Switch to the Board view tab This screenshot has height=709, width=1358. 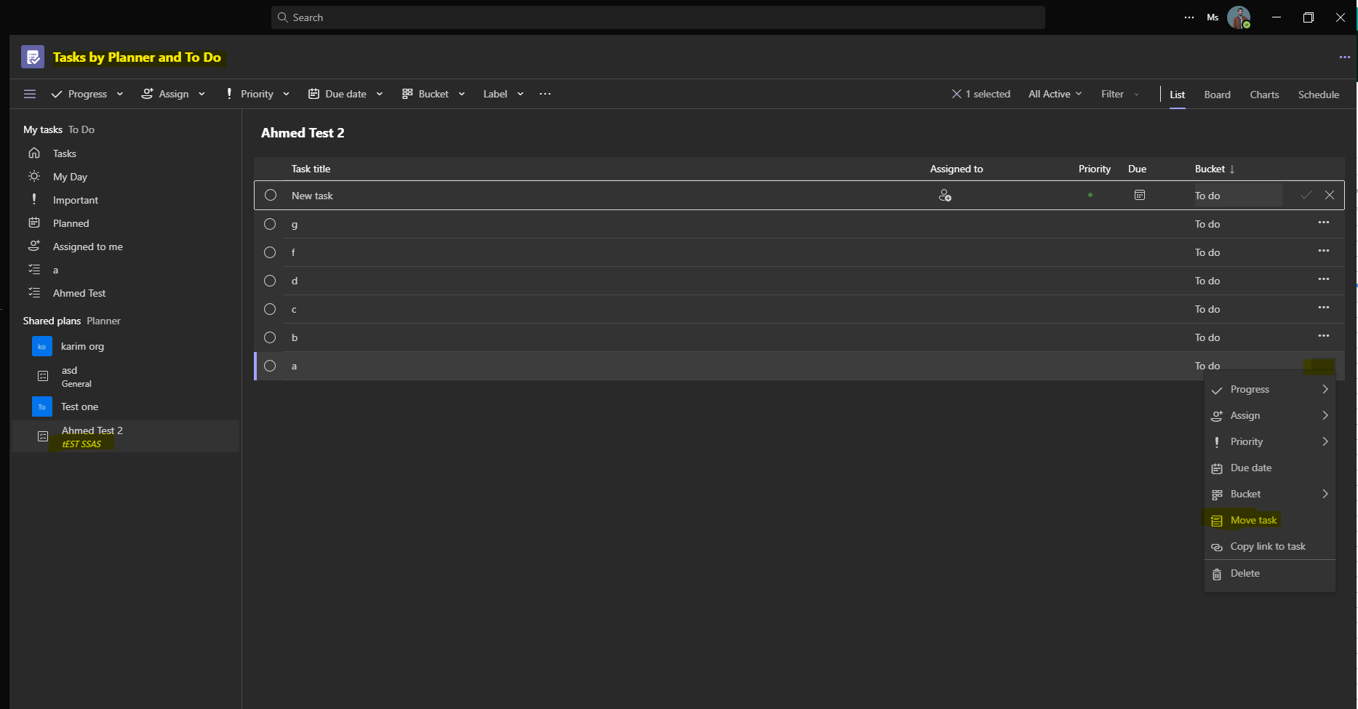click(1217, 95)
